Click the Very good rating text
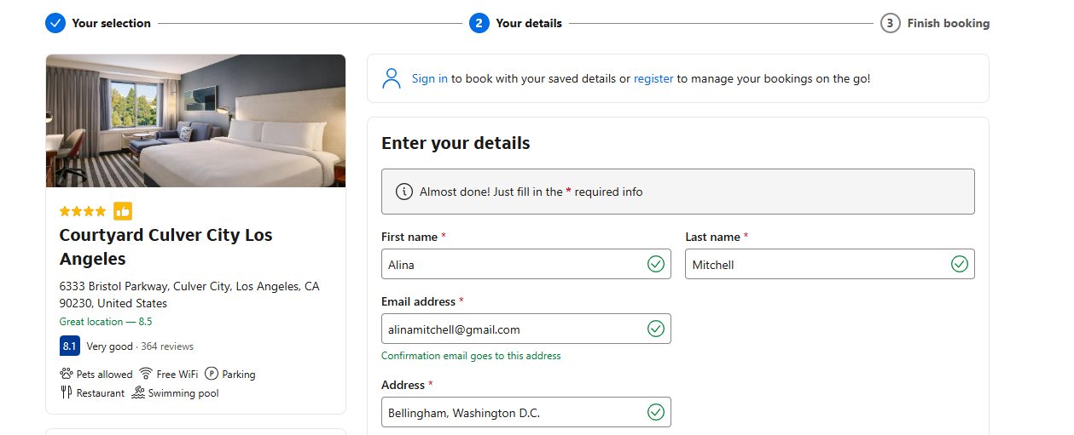The width and height of the screenshot is (1074, 435). tap(110, 346)
